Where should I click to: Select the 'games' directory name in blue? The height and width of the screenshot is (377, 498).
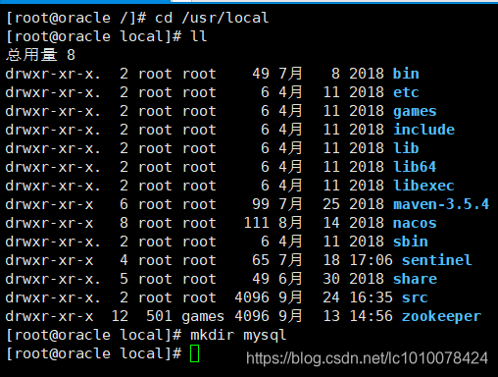coord(415,112)
